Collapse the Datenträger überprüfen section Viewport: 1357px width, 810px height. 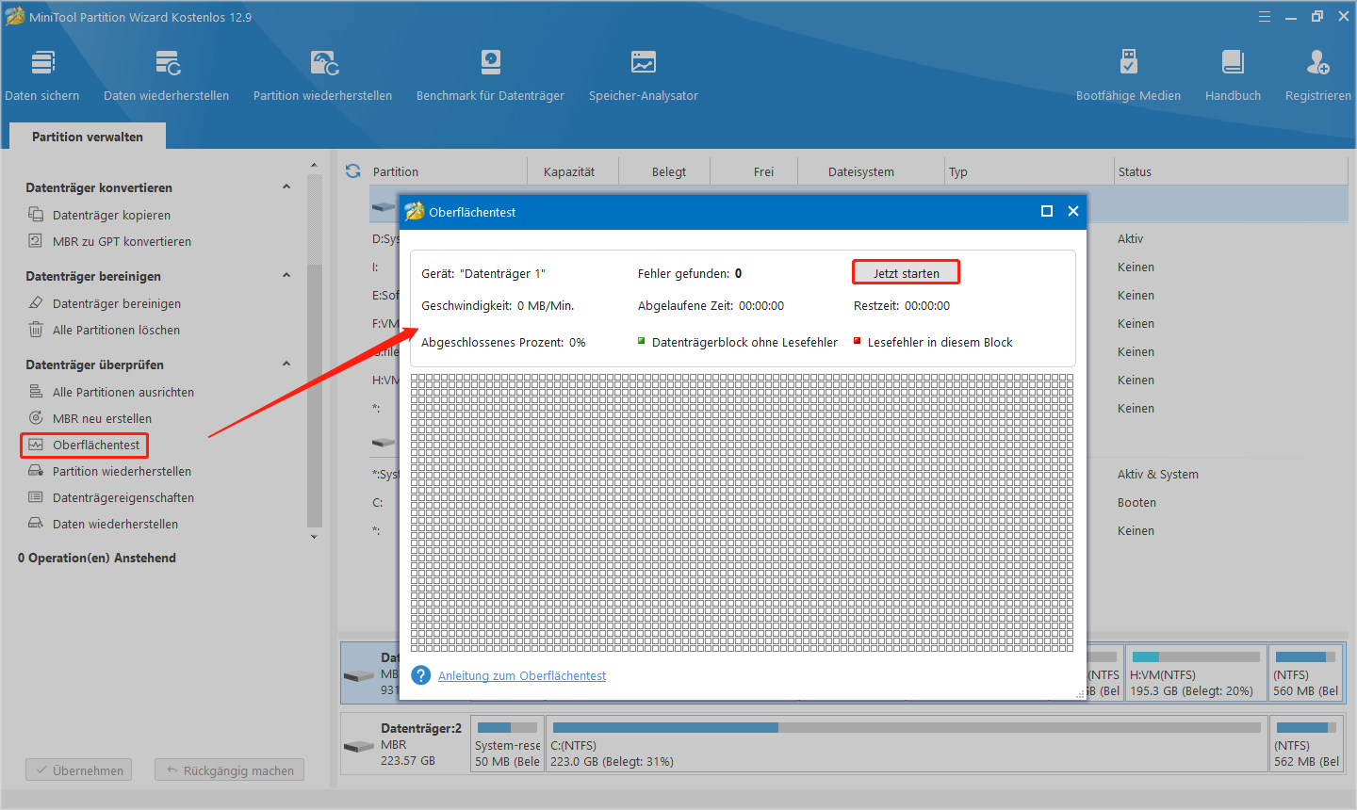click(x=286, y=364)
